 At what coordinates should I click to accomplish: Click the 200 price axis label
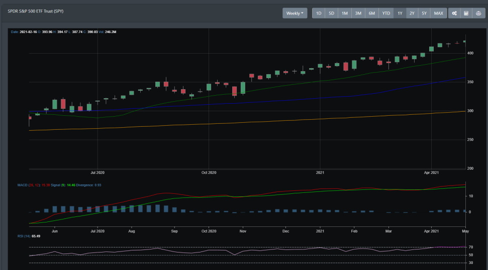(x=470, y=168)
